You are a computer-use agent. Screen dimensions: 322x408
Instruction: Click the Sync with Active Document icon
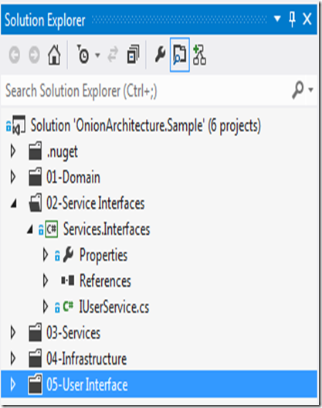[x=113, y=54]
